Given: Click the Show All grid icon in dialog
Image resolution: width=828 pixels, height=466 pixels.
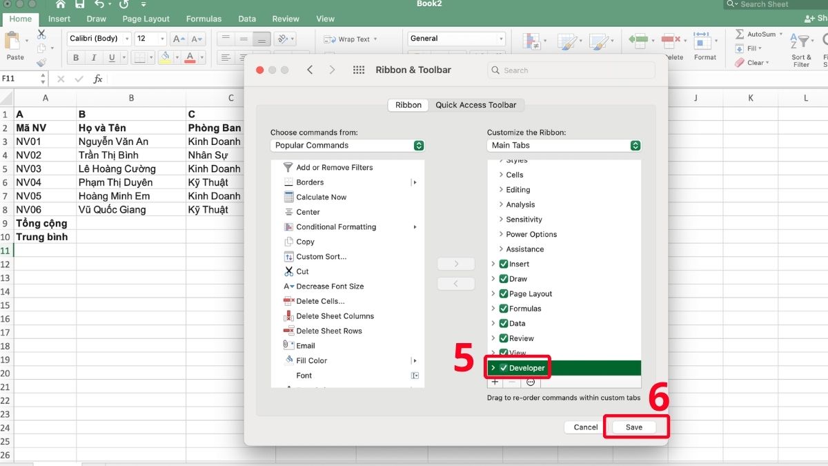Looking at the screenshot, I should click(358, 70).
